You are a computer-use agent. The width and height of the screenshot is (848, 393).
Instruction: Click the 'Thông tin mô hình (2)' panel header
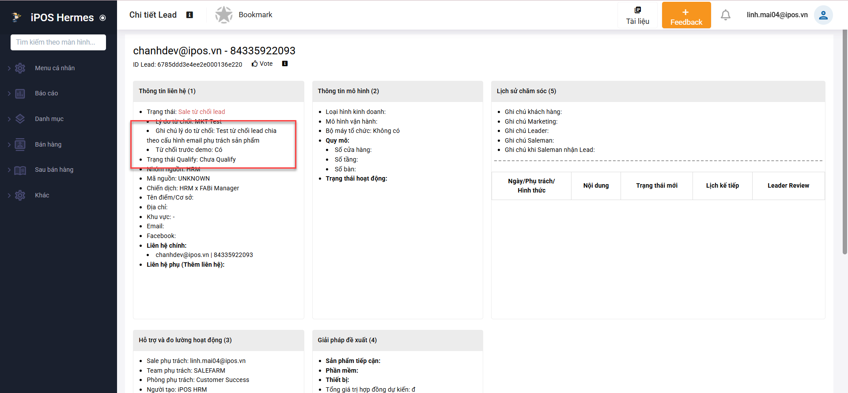(397, 91)
